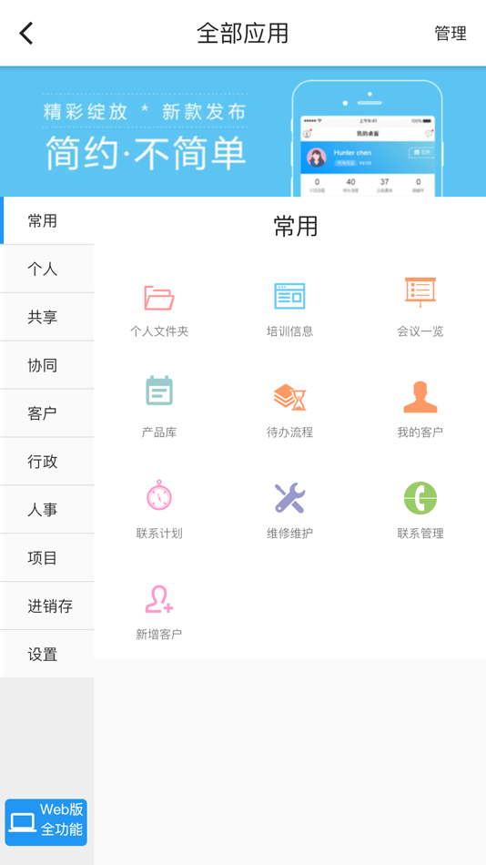Screen dimensions: 486x865
Task: Open the 待办流程 hourglass icon
Action: click(289, 397)
